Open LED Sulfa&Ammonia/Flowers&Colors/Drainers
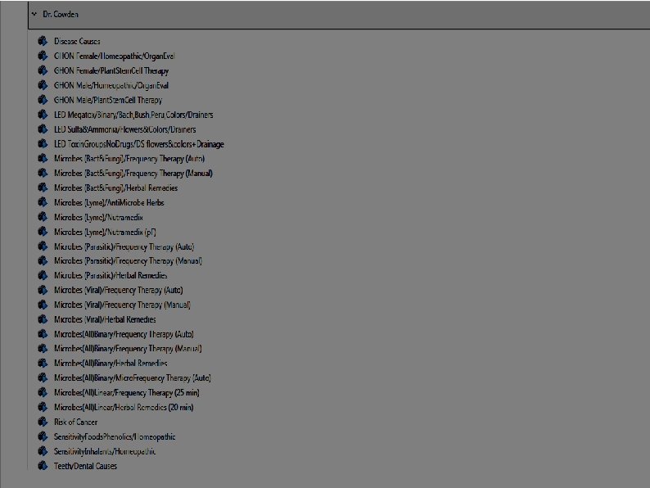 tap(124, 129)
